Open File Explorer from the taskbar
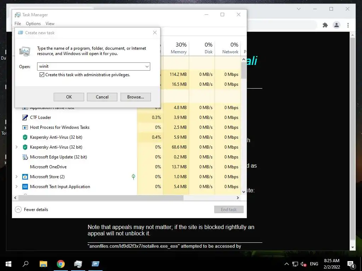 (x=43, y=264)
